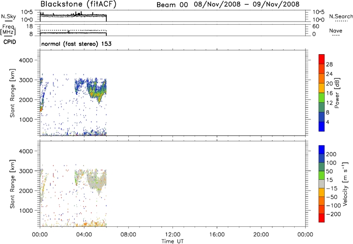Click "normal (fast stereo) 153" mode text

click(x=76, y=44)
